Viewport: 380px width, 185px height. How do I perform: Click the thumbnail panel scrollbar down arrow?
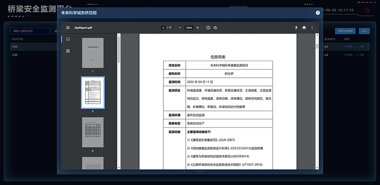[119, 167]
